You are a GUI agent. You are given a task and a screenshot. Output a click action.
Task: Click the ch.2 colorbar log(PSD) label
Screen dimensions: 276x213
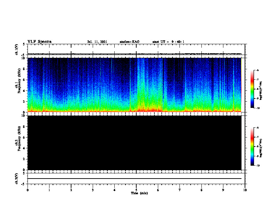[261, 148]
